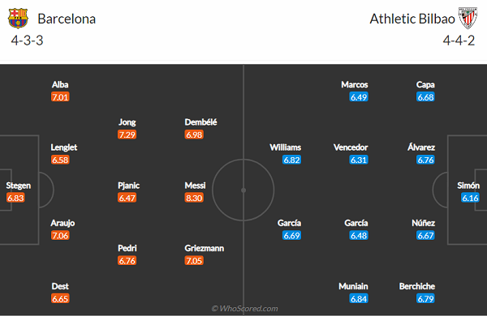Viewport: 487px width, 316px height.
Task: Open player Dembélé on the pitch
Action: (x=200, y=122)
